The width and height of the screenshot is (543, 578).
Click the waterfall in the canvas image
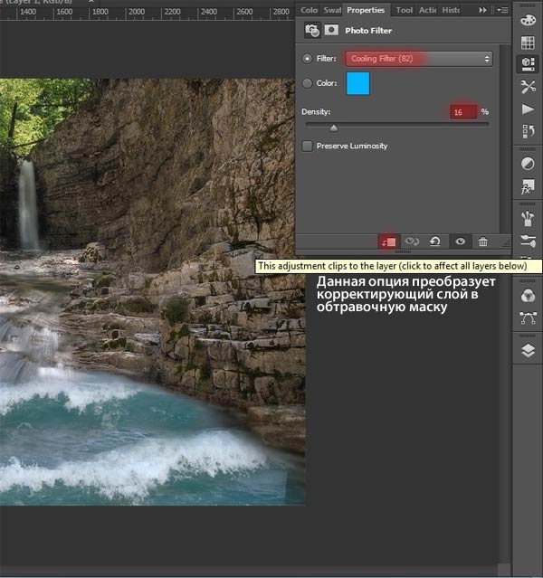tap(28, 204)
